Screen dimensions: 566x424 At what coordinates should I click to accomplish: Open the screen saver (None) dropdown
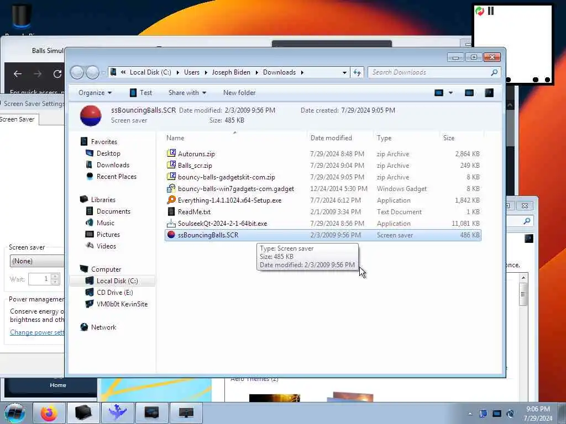(37, 261)
